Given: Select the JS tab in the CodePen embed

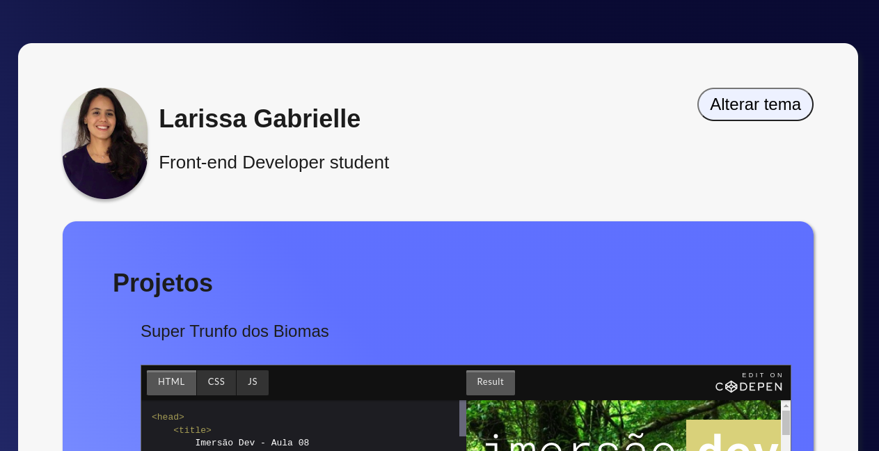Looking at the screenshot, I should click(x=253, y=382).
